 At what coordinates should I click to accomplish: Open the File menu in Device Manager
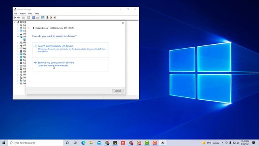tap(16, 13)
